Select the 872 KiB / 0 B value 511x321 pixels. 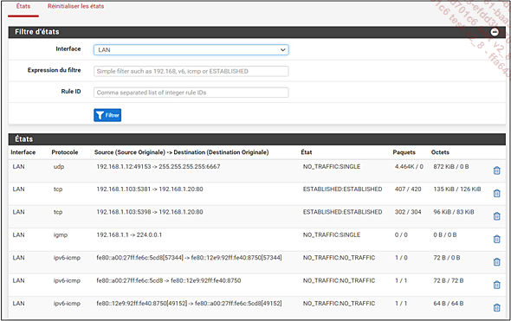coord(451,167)
